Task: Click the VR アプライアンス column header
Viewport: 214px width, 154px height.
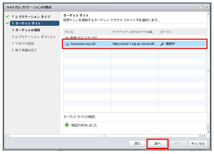Action: (x=135, y=32)
